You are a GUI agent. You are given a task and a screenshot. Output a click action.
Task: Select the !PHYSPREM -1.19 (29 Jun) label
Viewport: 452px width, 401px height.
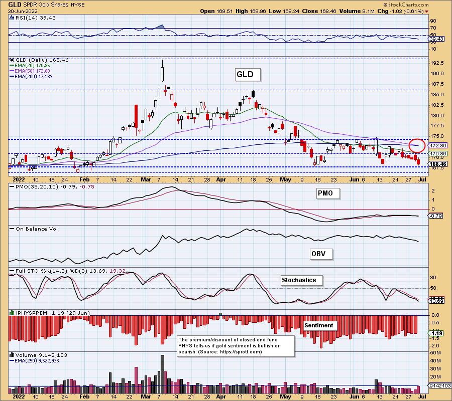coord(53,313)
